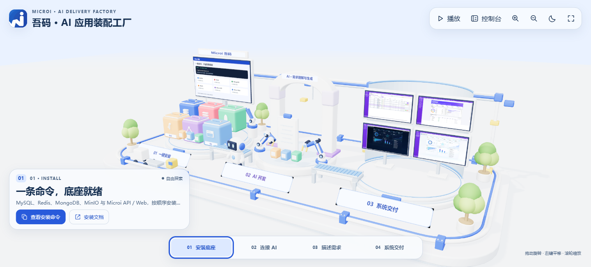Click the small white robot mascot
Image resolution: width=591 pixels, height=267 pixels.
point(235,151)
